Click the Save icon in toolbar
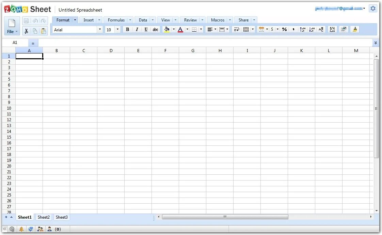The width and height of the screenshot is (382, 235). [26, 21]
